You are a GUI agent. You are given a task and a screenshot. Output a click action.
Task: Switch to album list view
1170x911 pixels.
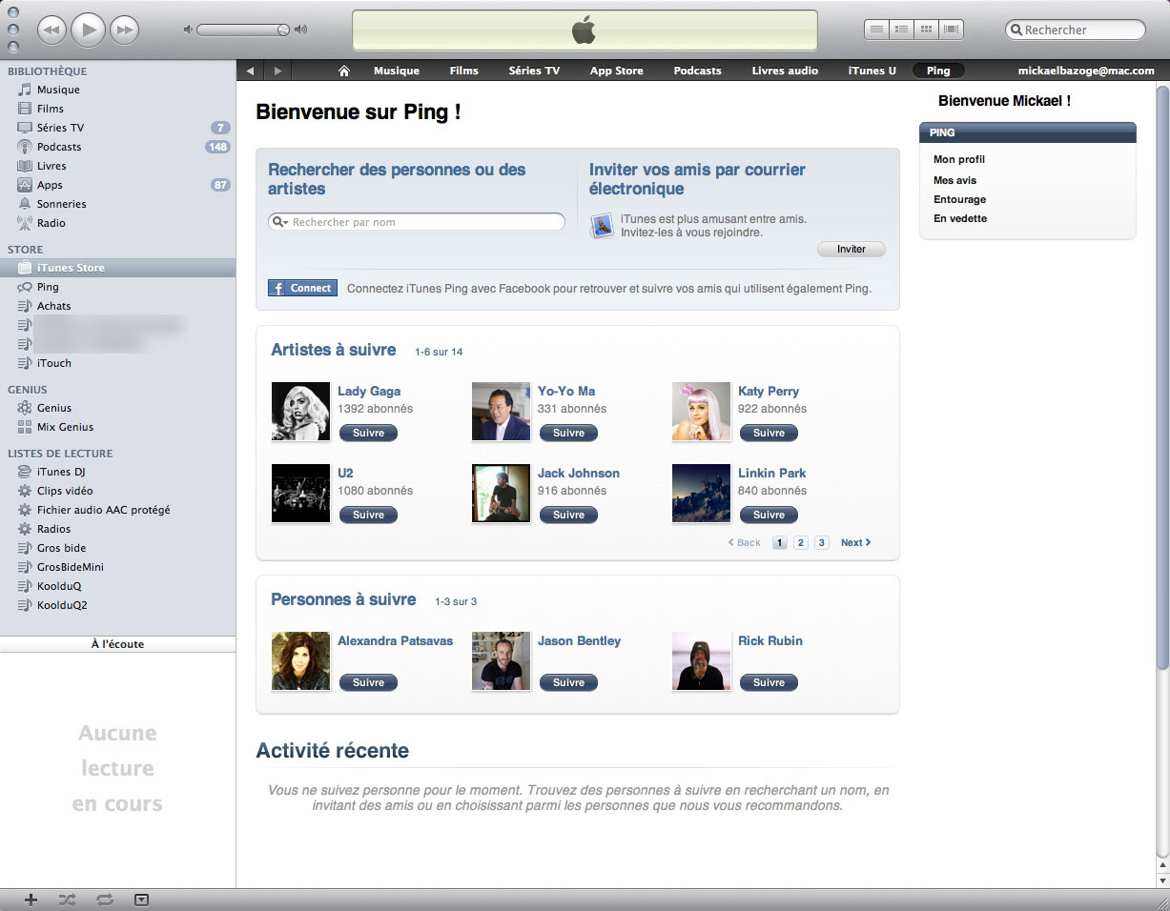coord(900,30)
